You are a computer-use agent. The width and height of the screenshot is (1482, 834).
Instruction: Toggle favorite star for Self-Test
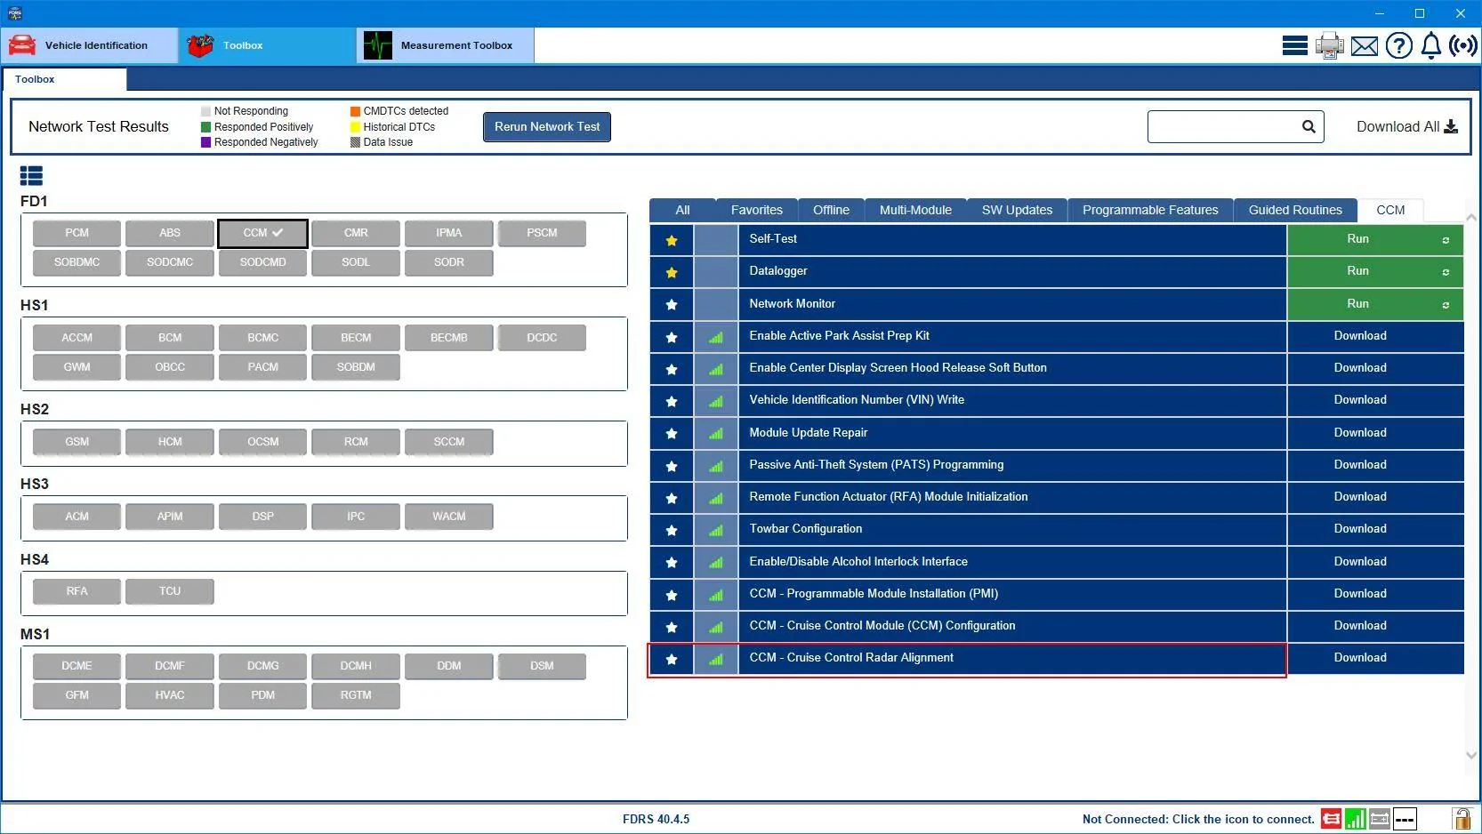coord(672,240)
